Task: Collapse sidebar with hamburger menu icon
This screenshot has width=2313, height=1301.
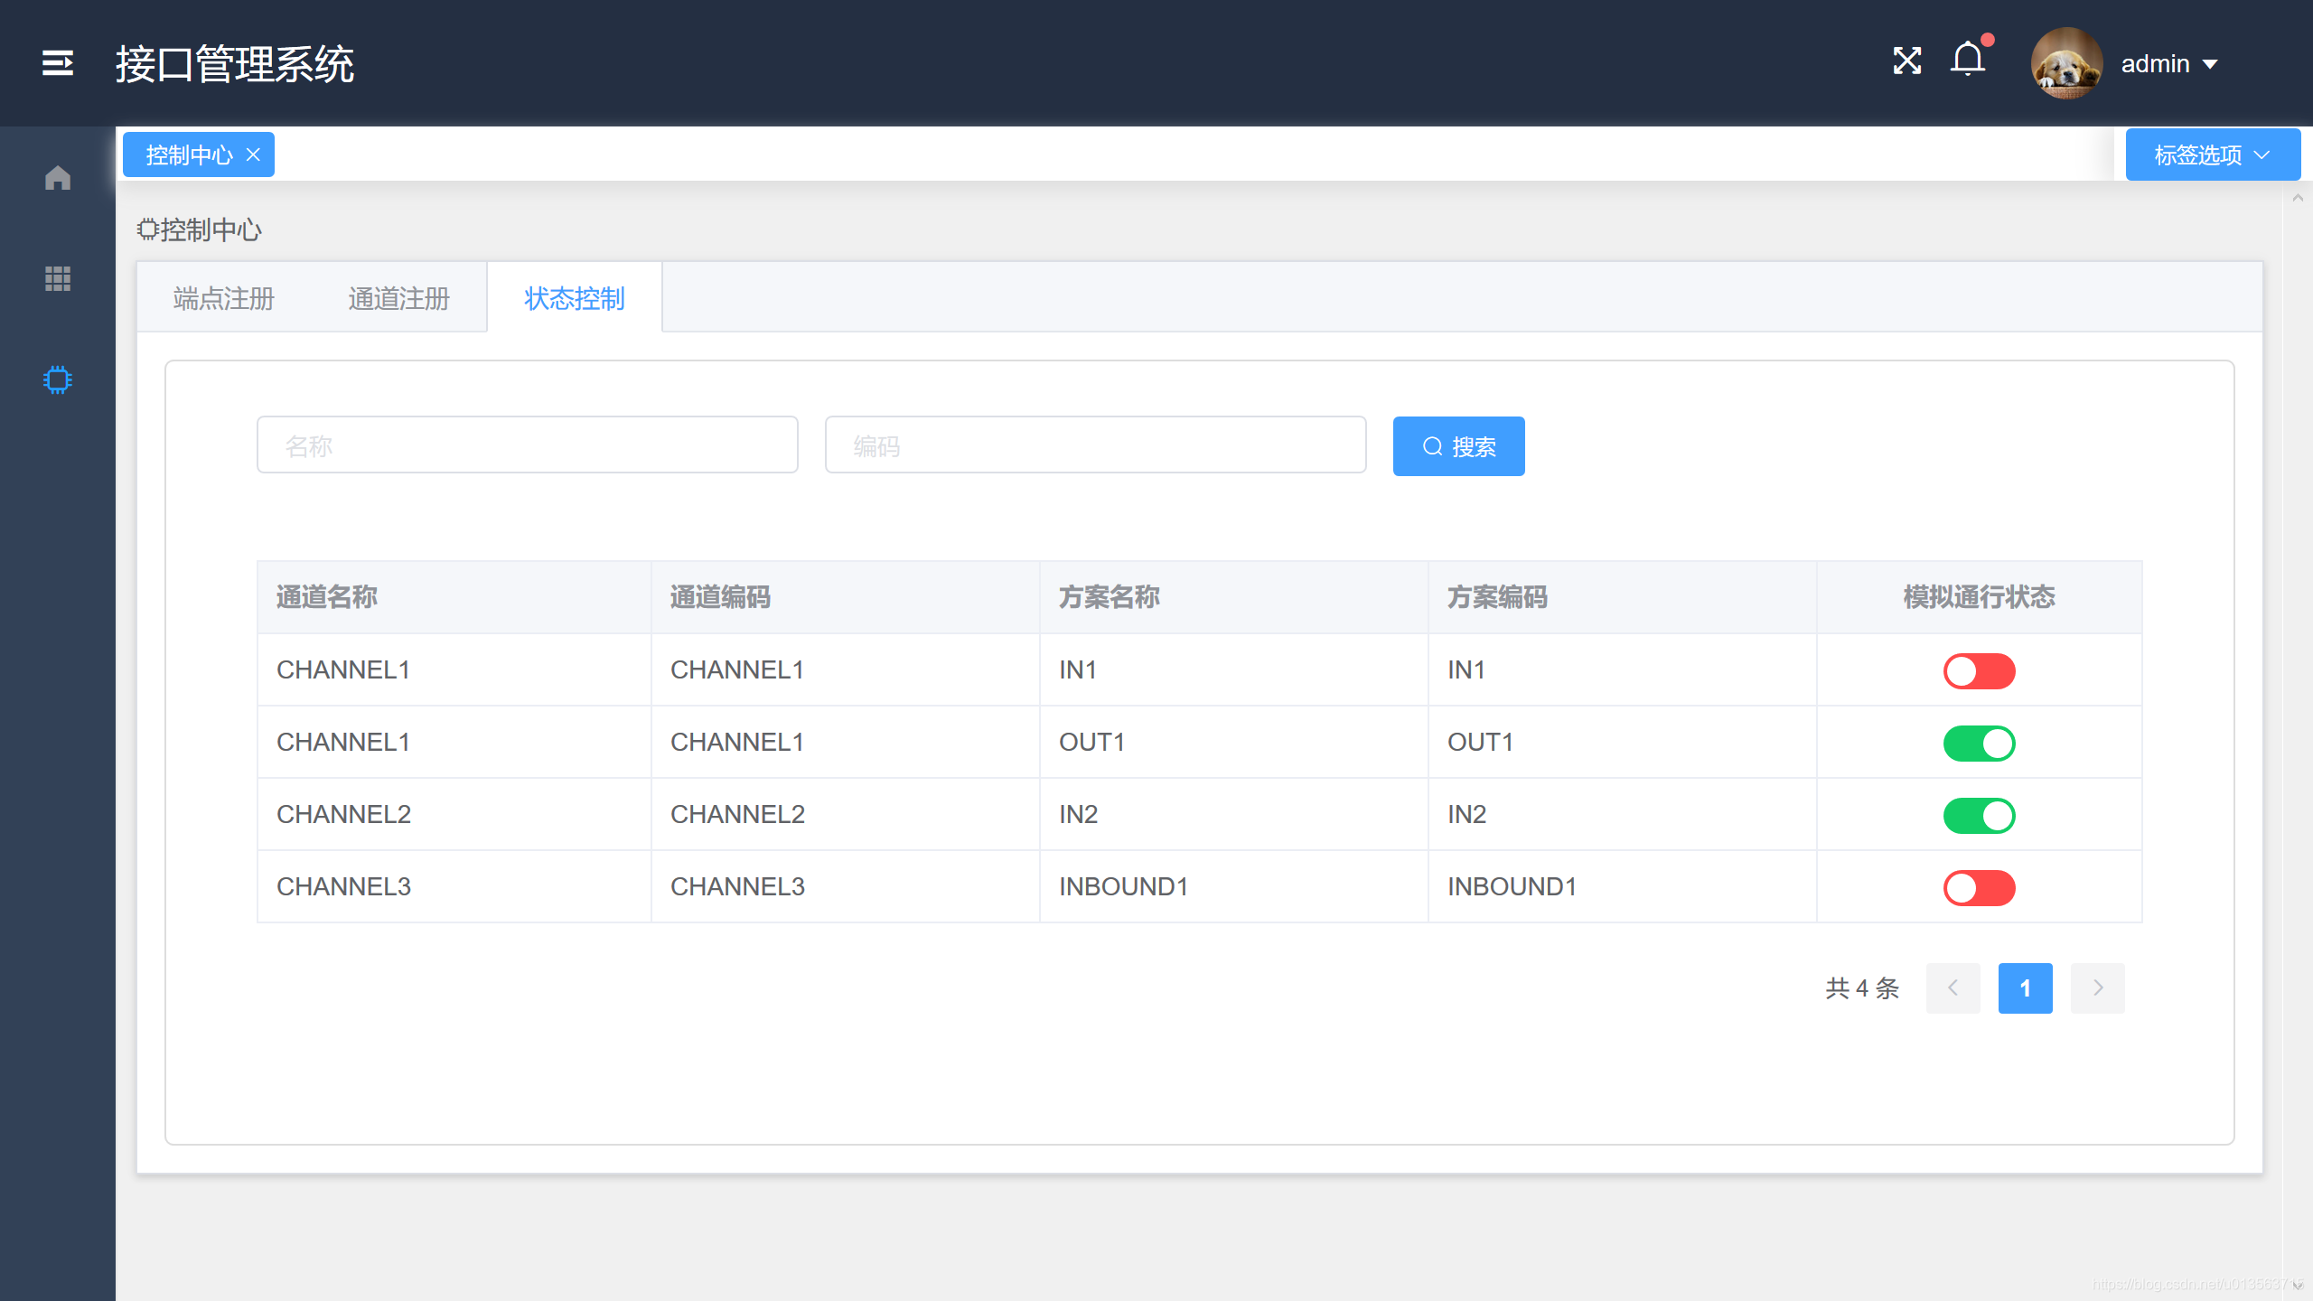Action: point(58,63)
